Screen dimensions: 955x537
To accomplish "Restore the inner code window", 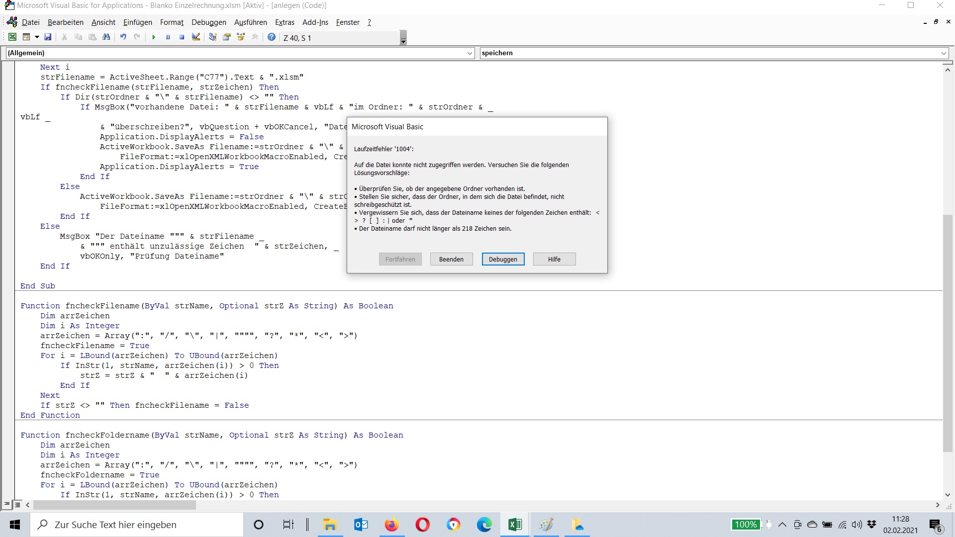I will click(x=936, y=22).
